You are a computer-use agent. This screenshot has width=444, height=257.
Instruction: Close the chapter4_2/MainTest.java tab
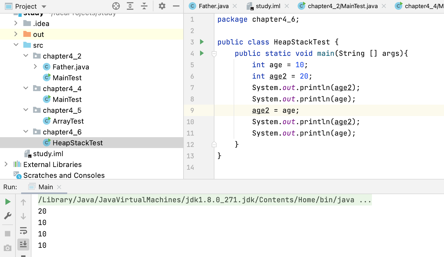pyautogui.click(x=384, y=6)
